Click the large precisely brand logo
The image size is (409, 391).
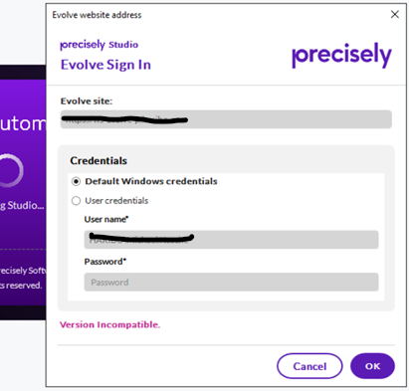tap(341, 55)
